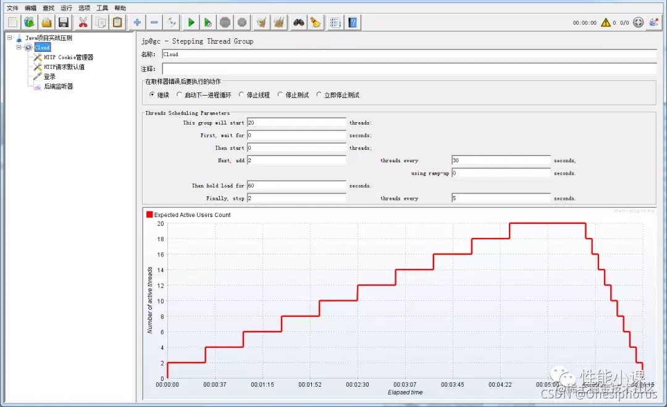Click the Clear broom icon
Screen dimensions: 667x407
tap(262, 23)
